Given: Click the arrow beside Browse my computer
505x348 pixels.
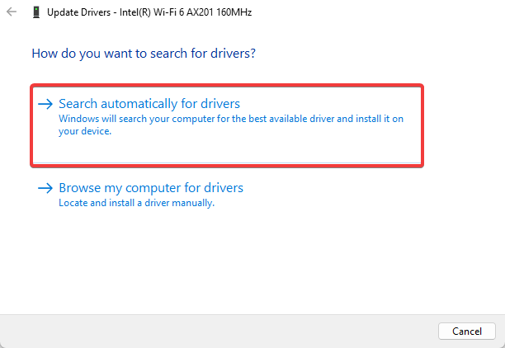Looking at the screenshot, I should pyautogui.click(x=45, y=188).
